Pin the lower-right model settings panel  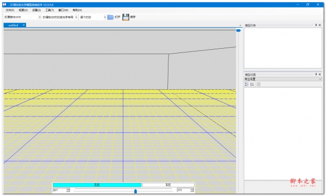[x=316, y=74]
